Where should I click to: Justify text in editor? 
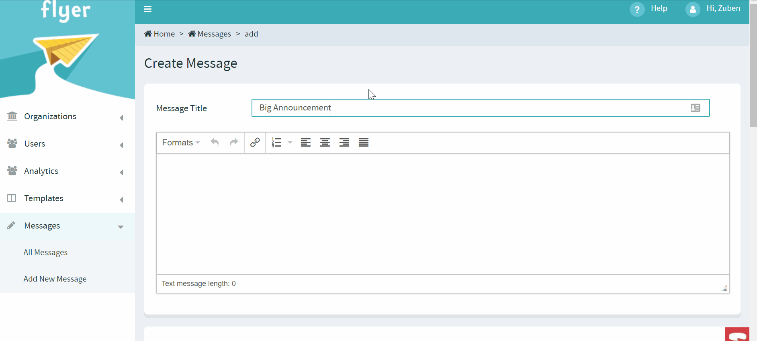coord(364,142)
